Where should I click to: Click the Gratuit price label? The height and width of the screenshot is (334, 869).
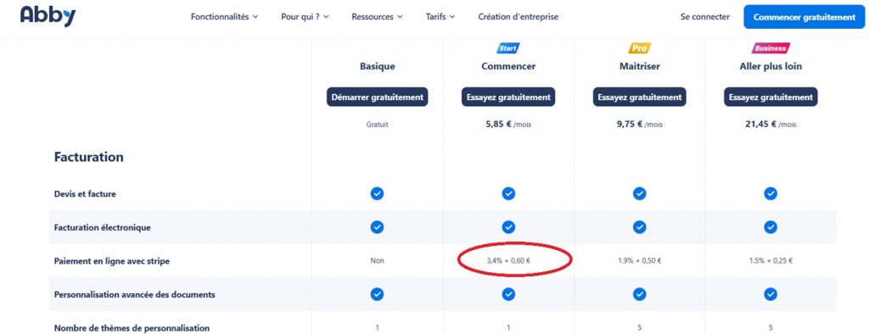click(x=378, y=125)
